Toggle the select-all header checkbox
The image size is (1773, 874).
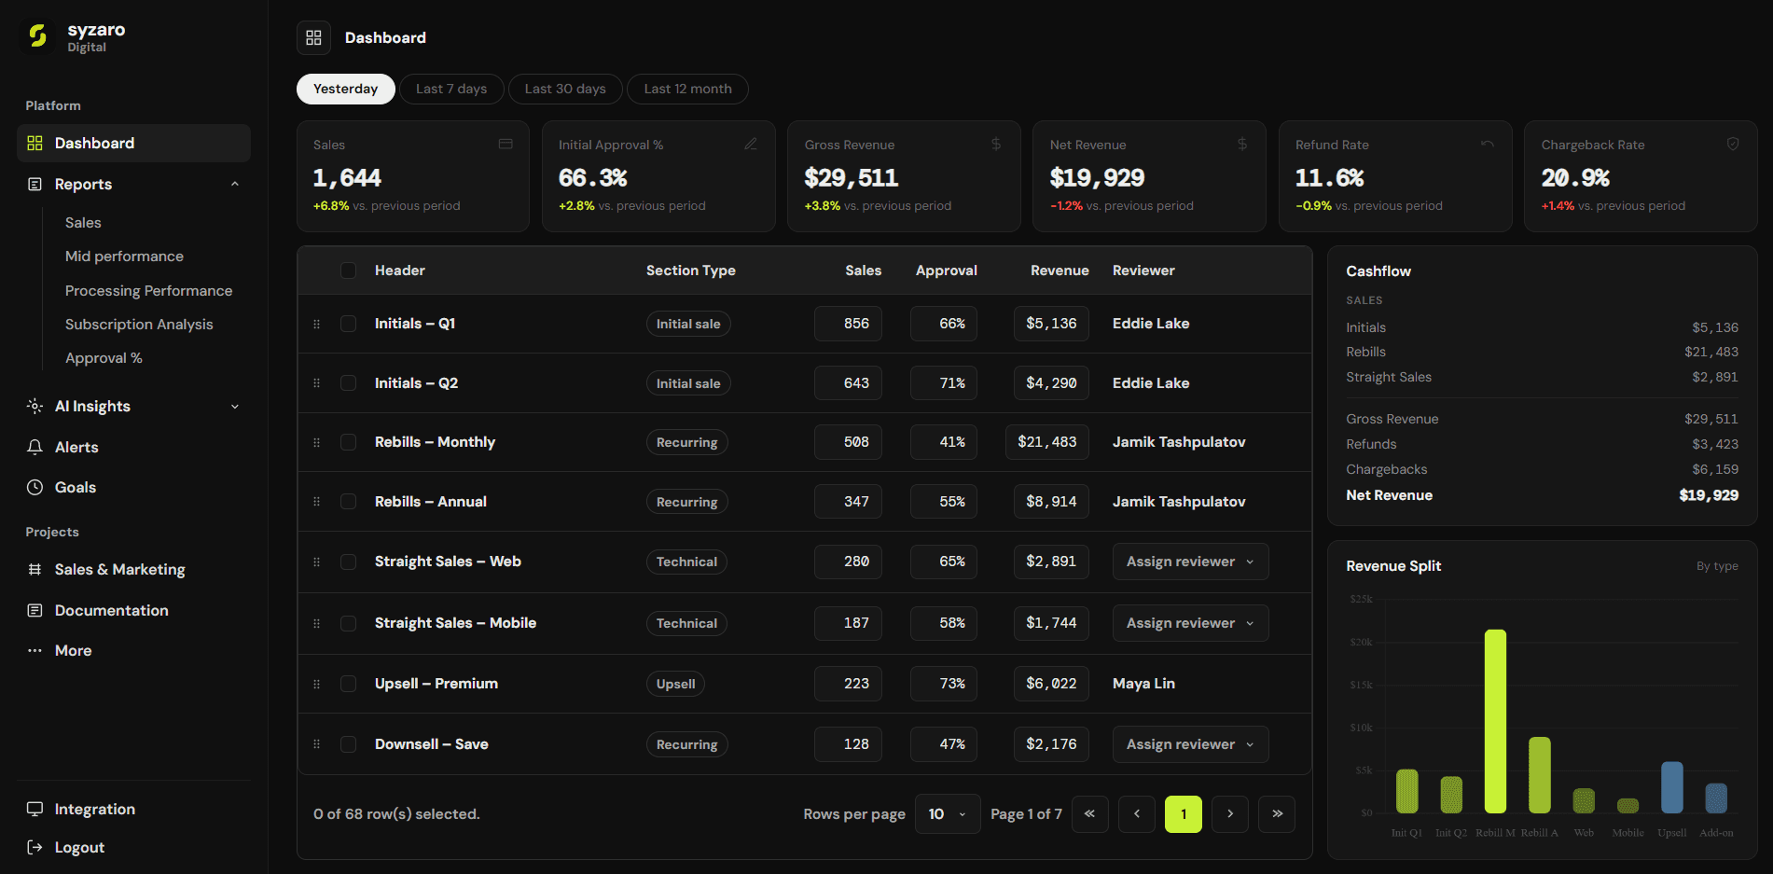(x=348, y=271)
